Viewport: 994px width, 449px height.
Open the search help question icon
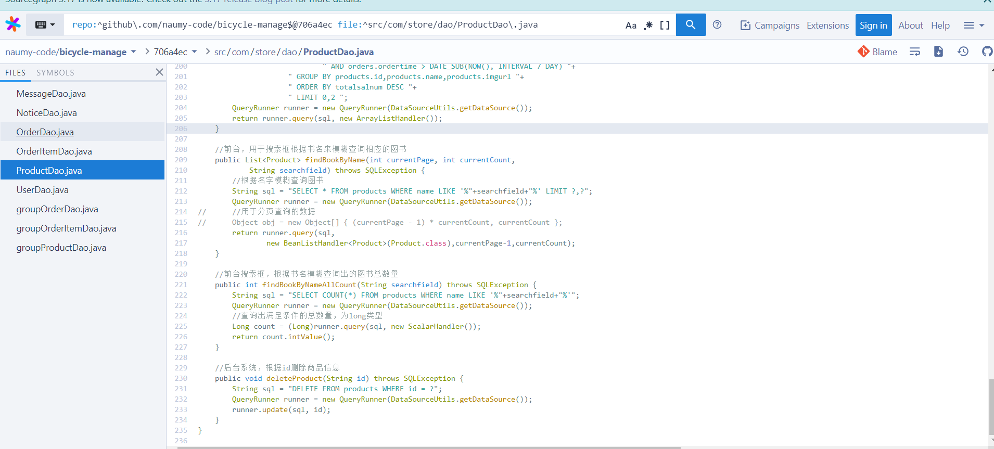tap(717, 24)
